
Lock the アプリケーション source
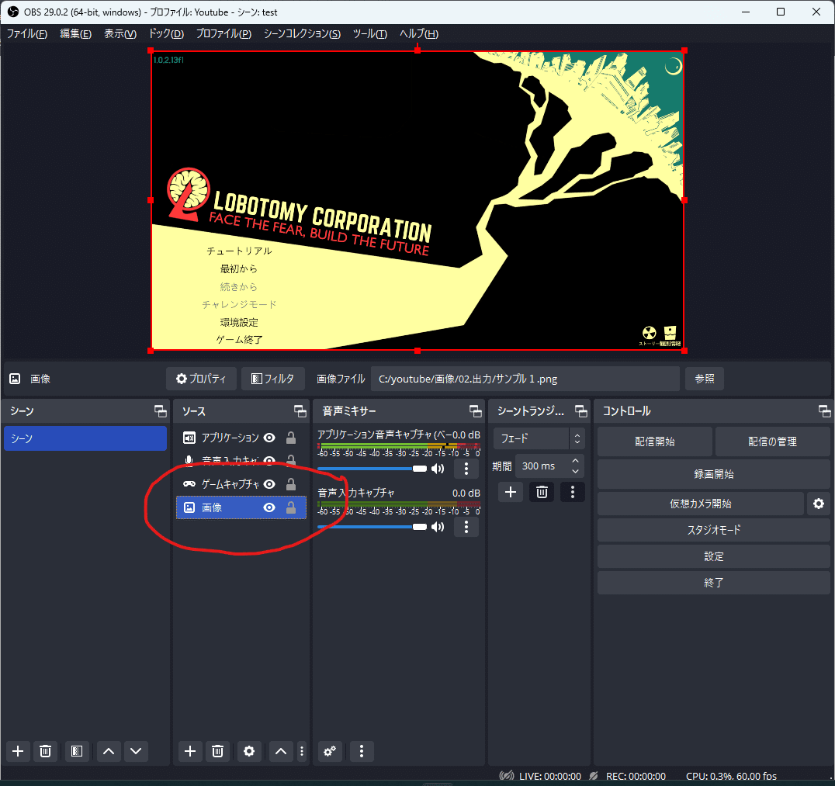pyautogui.click(x=291, y=438)
